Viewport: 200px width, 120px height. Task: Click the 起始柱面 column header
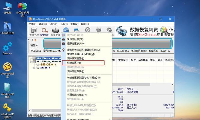click(143, 60)
